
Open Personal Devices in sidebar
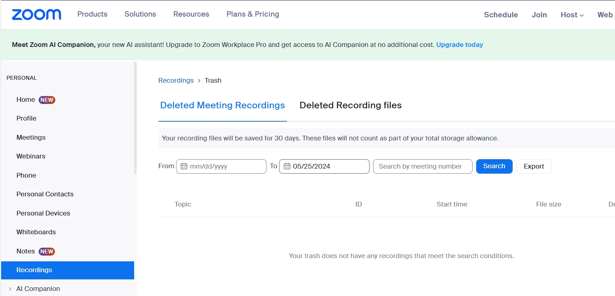[43, 213]
